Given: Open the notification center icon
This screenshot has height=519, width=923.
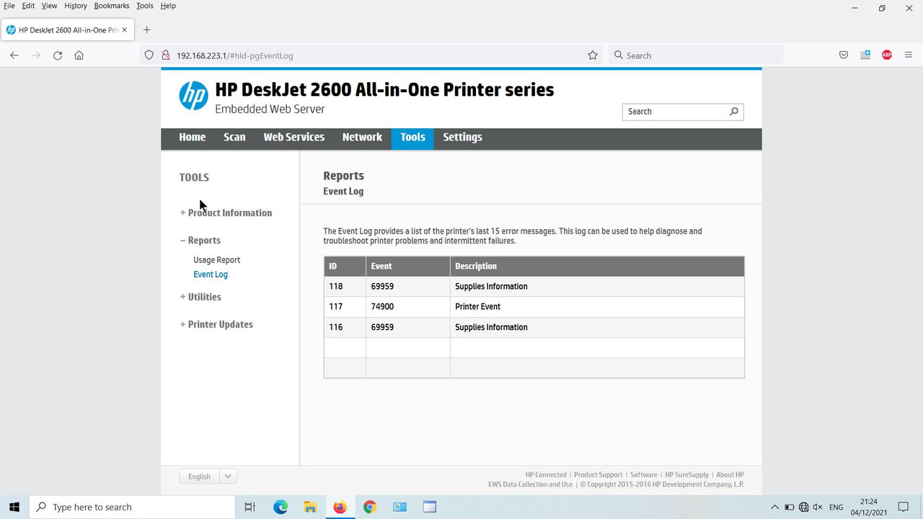Looking at the screenshot, I should (904, 507).
